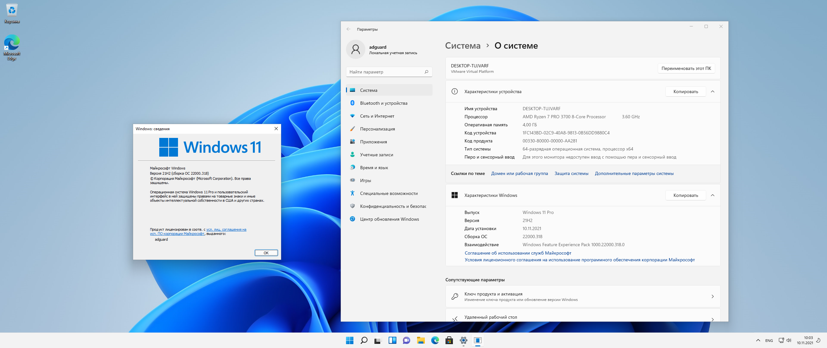Select Система in the sidebar

[x=389, y=90]
